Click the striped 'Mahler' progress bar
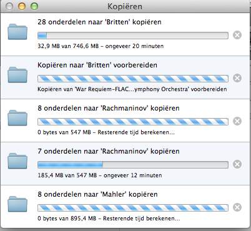This screenshot has height=231, width=251. coord(133,208)
